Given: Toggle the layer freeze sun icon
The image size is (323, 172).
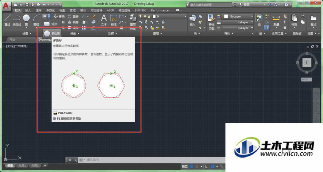Looking at the screenshot, I should pyautogui.click(x=145, y=16).
